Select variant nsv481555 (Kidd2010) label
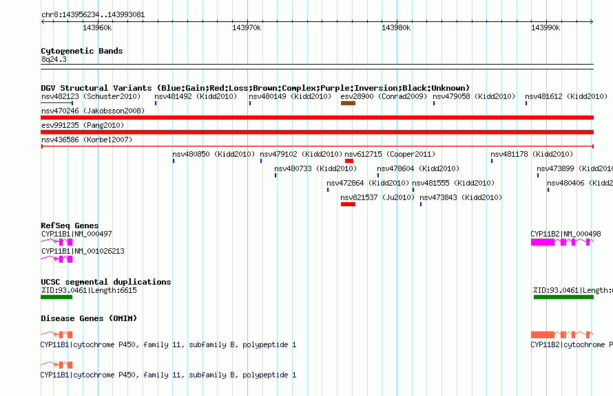Screen dimensions: 613x396 (453, 183)
